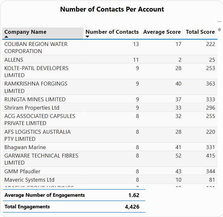The height and width of the screenshot is (217, 223).
Task: Click the ascending sort arrow under Company Name
Action: pos(6,37)
